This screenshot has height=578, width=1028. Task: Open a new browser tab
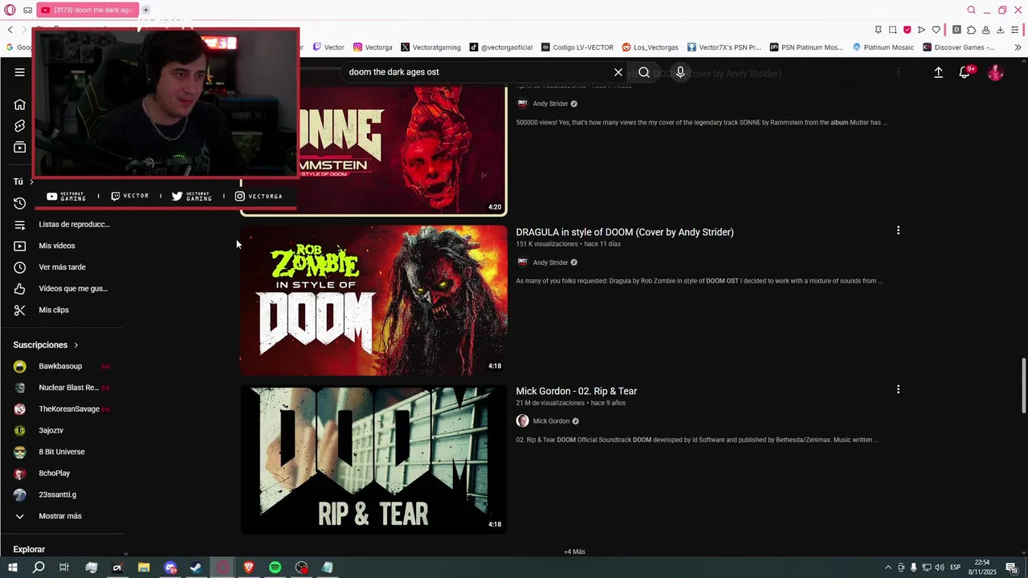145,10
